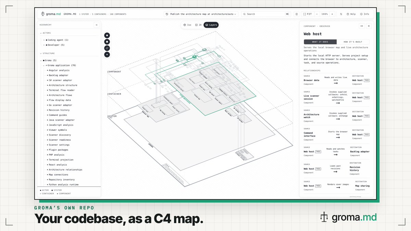Fit the map to the view with FIT
411x231 pixels.
(308, 14)
